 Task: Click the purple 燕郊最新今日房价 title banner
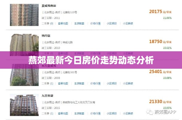click(x=91, y=60)
